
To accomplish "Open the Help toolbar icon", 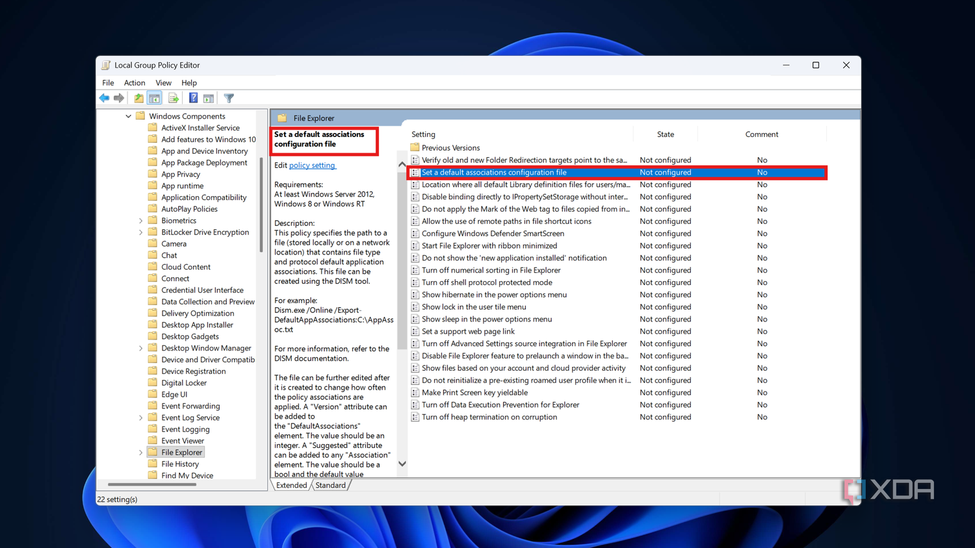I will (x=193, y=98).
